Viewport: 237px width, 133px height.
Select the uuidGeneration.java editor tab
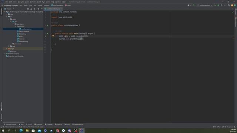tap(53, 9)
